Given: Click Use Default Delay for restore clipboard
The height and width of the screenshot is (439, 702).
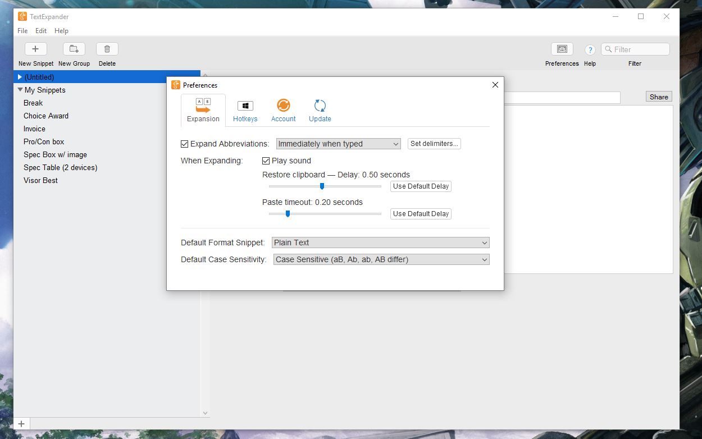Looking at the screenshot, I should click(421, 186).
